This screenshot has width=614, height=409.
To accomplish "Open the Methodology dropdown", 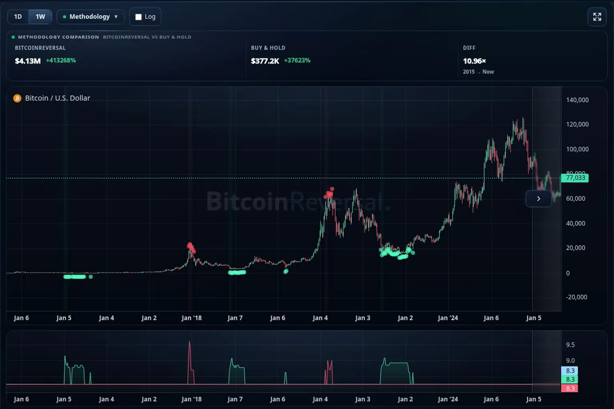I will point(90,17).
